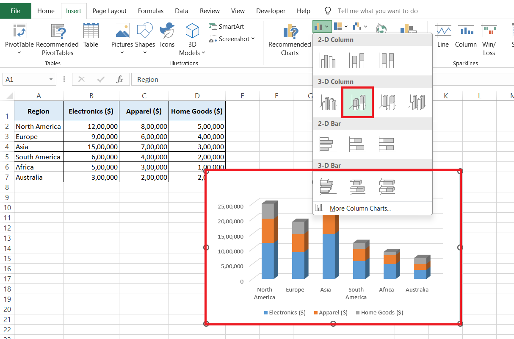Choose the 2-D 100% Stacked Column chart
The width and height of the screenshot is (514, 339).
pos(387,61)
